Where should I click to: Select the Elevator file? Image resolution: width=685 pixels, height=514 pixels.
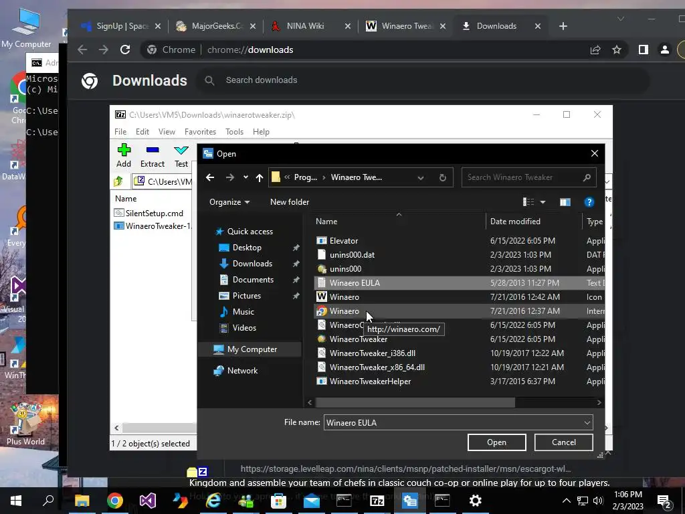(344, 241)
